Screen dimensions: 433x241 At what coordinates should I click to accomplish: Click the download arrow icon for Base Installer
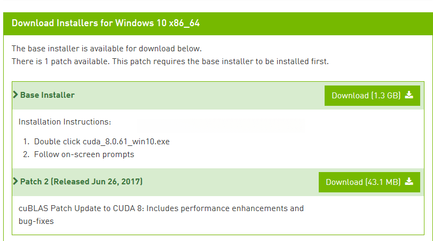tap(409, 95)
